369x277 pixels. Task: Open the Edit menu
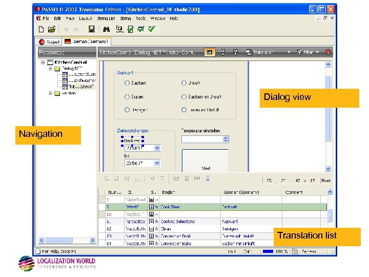tap(57, 18)
